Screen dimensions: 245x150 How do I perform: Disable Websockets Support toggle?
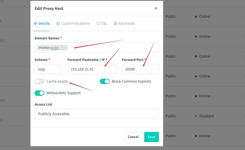click(x=39, y=93)
